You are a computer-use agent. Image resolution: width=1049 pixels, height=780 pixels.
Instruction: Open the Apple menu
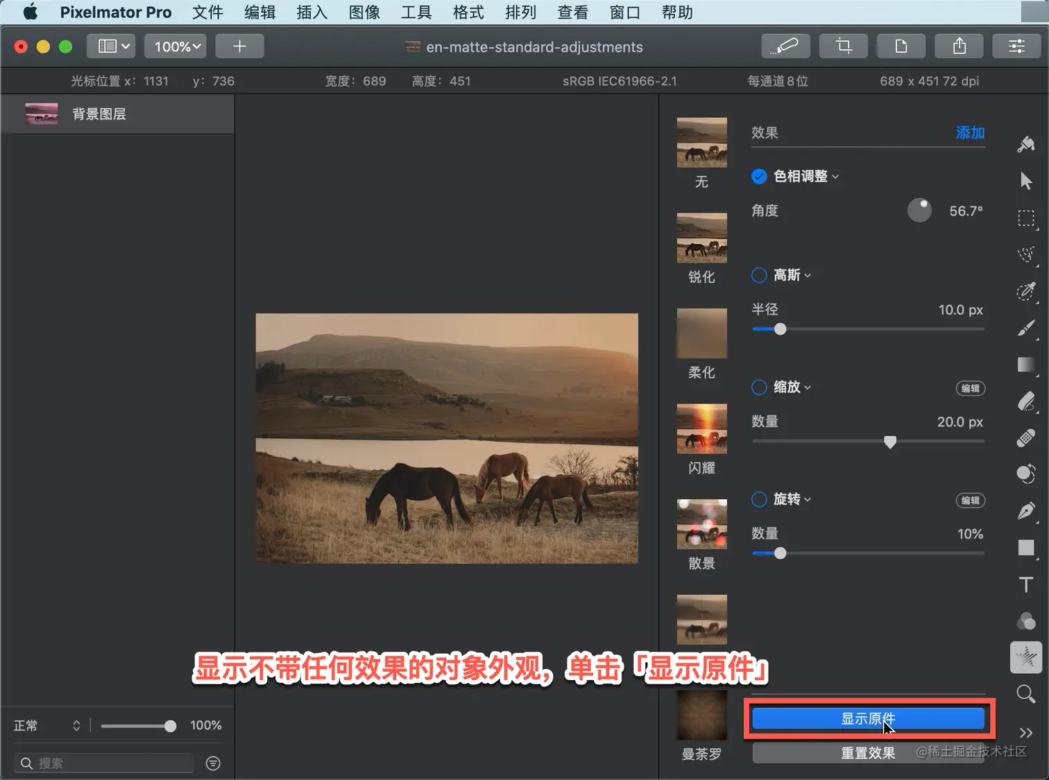pyautogui.click(x=31, y=12)
